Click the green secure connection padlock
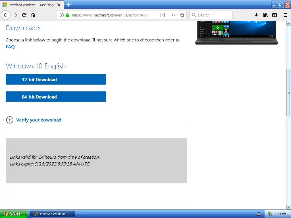Viewport: 291px width, 218px height. click(67, 15)
